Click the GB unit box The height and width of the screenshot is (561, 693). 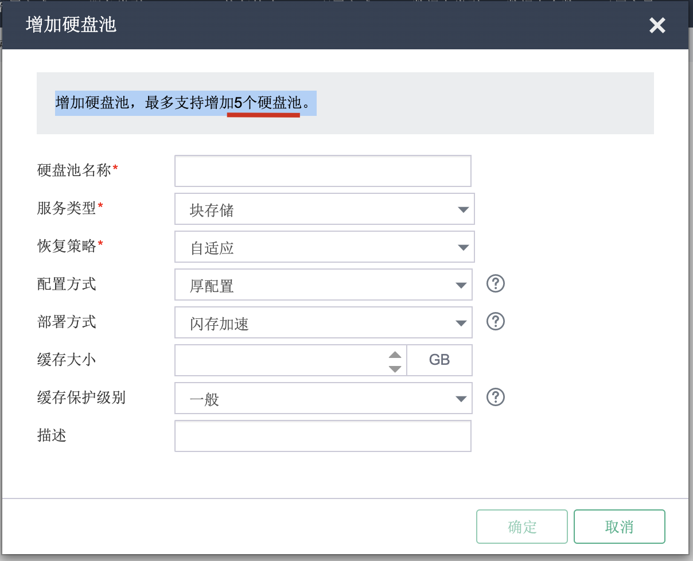click(x=439, y=360)
